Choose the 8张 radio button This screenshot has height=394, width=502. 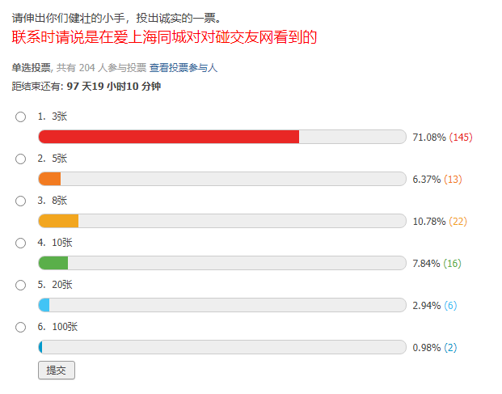pyautogui.click(x=20, y=201)
